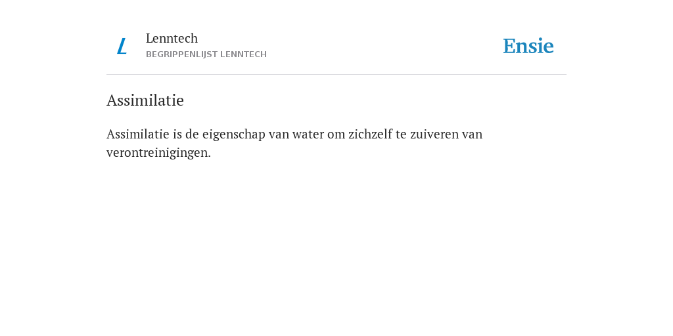Click the letters 'sie' of the Ensie logo
673x336 pixels.
pyautogui.click(x=542, y=46)
